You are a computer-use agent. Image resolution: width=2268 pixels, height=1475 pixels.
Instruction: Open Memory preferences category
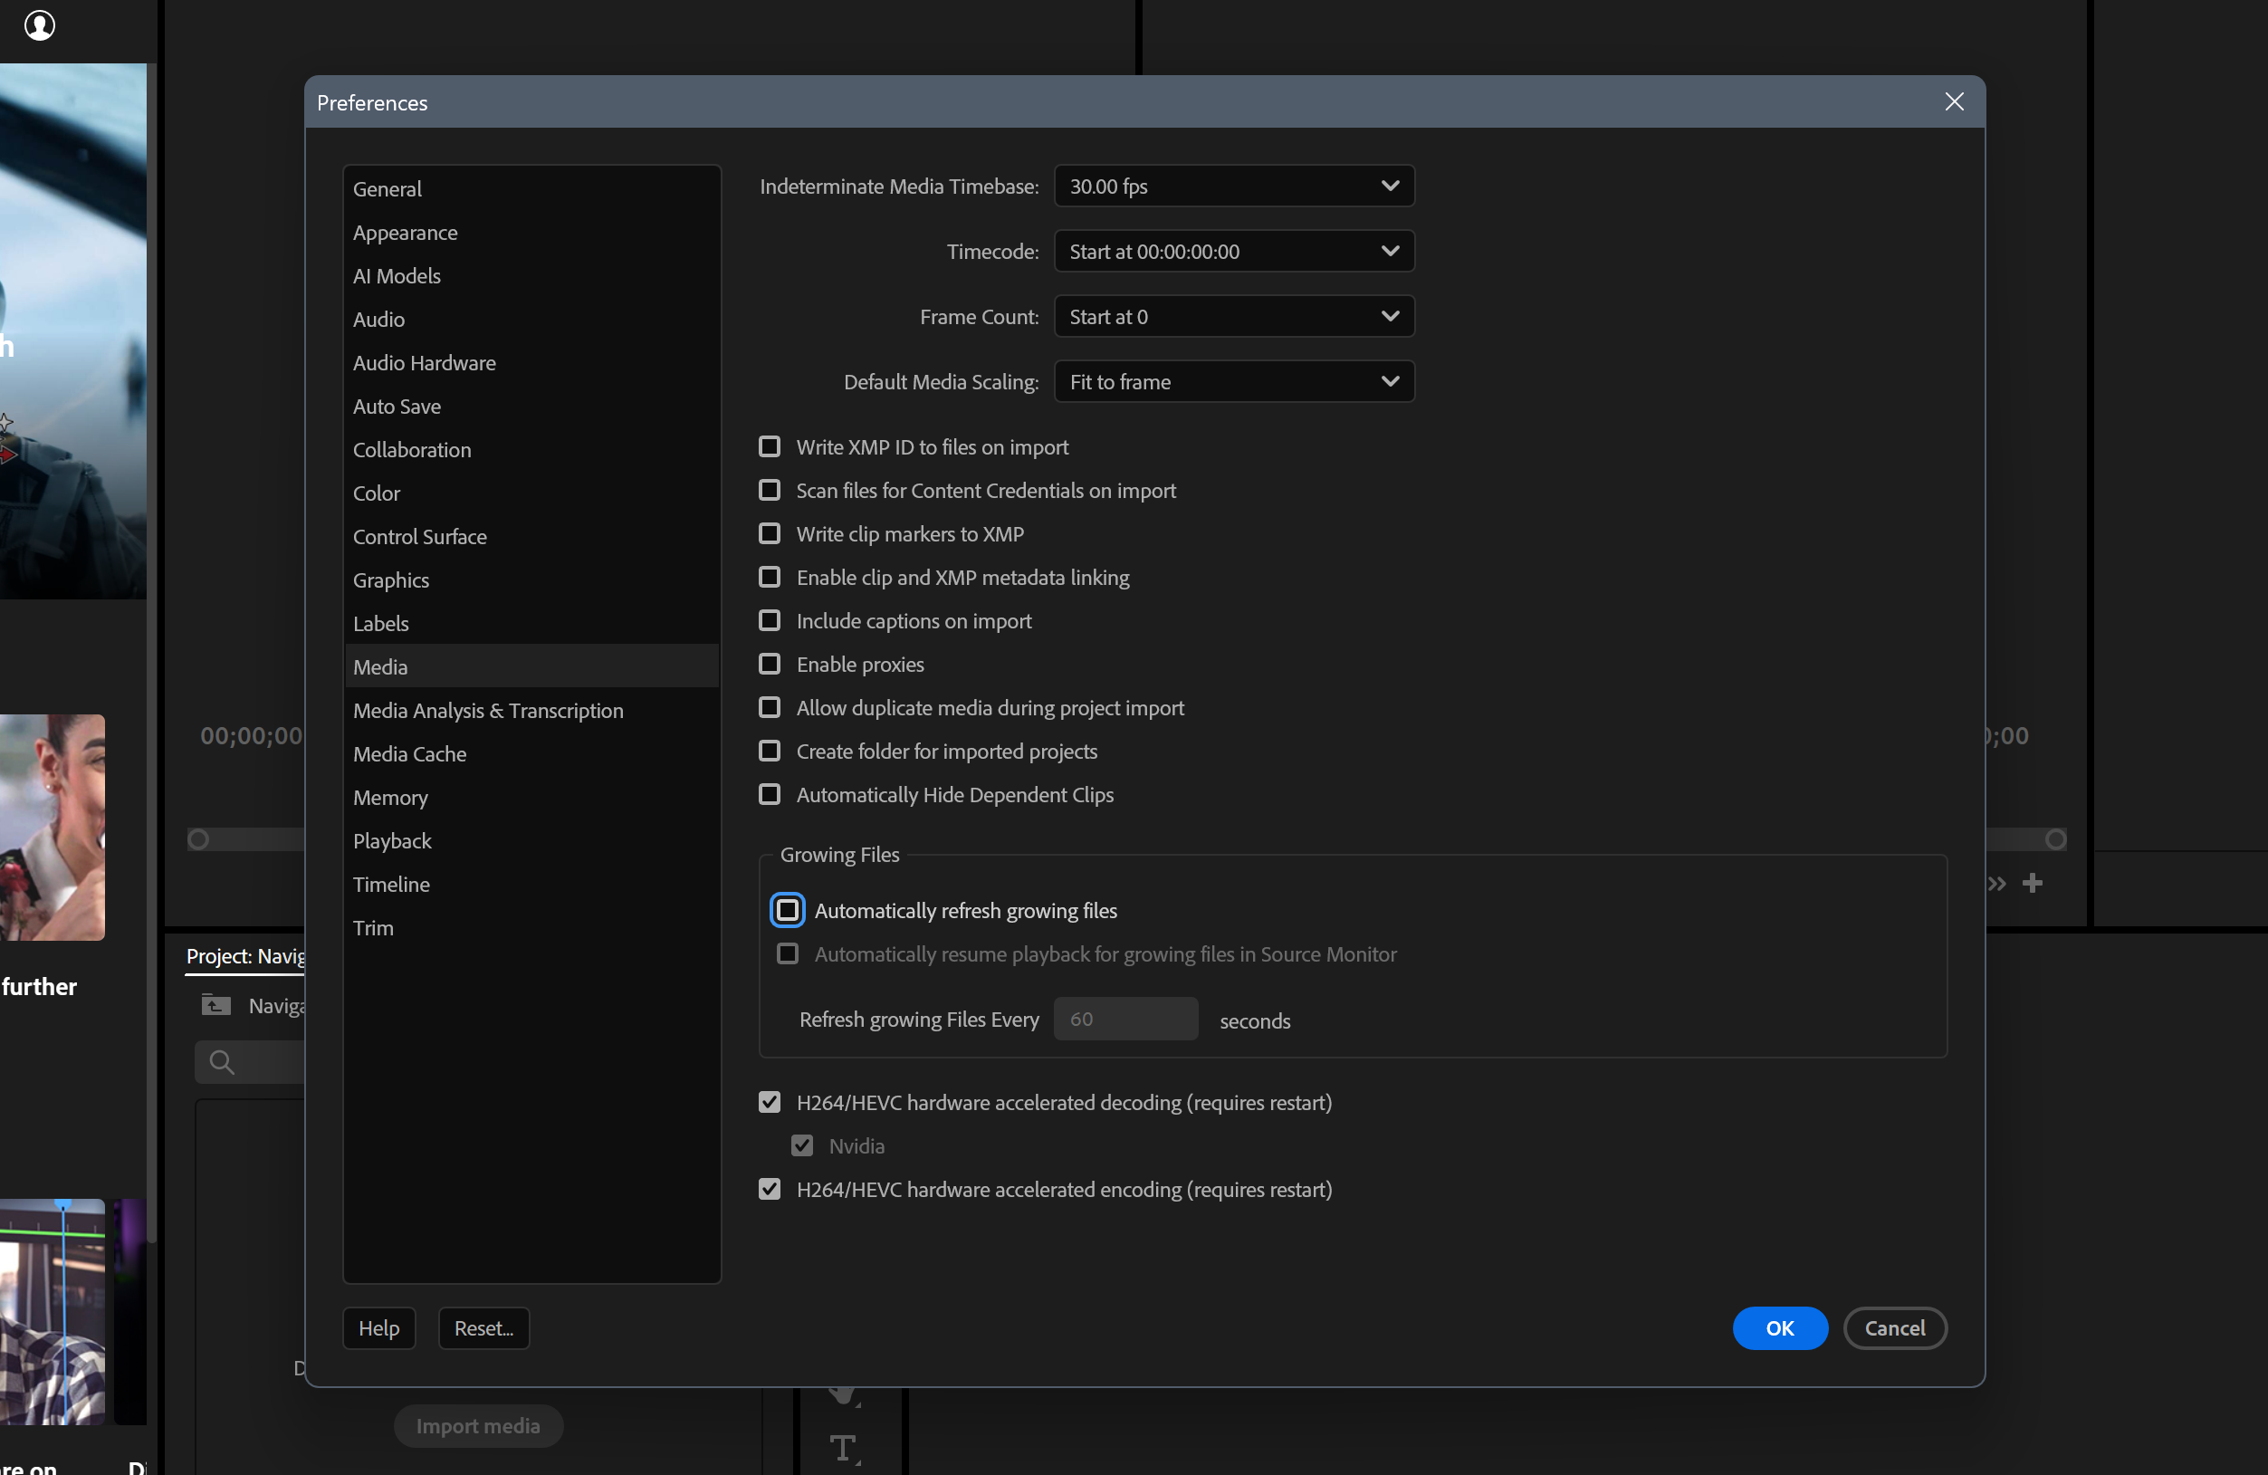tap(531, 798)
